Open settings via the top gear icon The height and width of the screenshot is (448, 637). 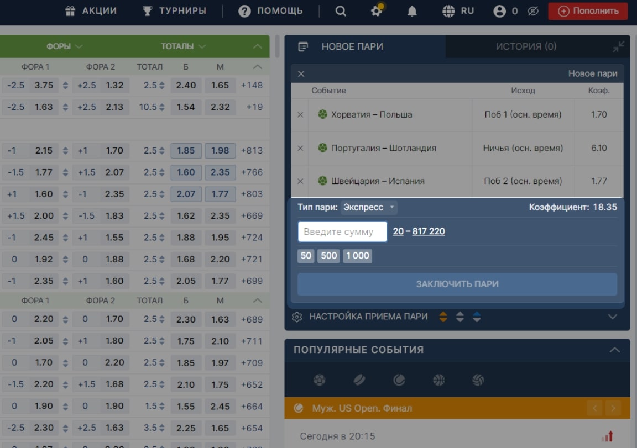[377, 10]
